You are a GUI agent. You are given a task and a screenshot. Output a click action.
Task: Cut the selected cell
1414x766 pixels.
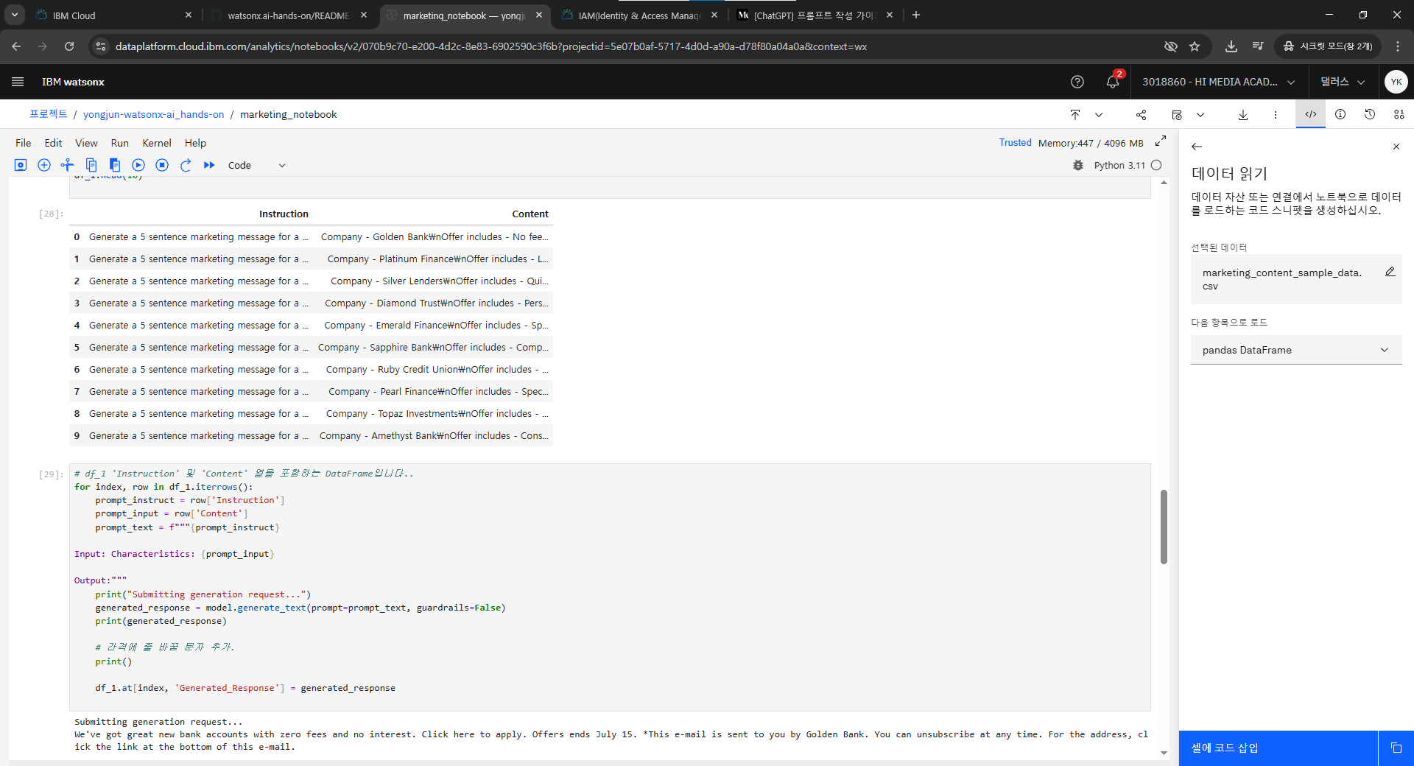[68, 165]
